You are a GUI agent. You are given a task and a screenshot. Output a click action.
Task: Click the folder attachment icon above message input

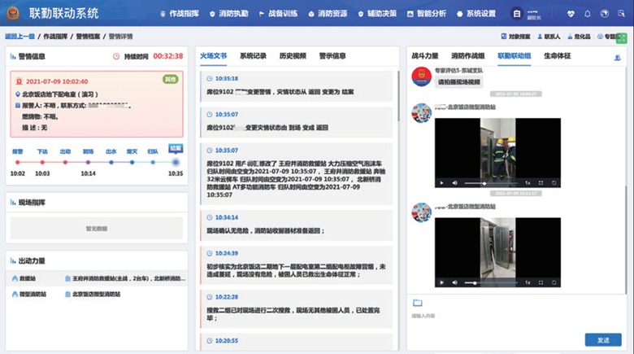pos(418,303)
